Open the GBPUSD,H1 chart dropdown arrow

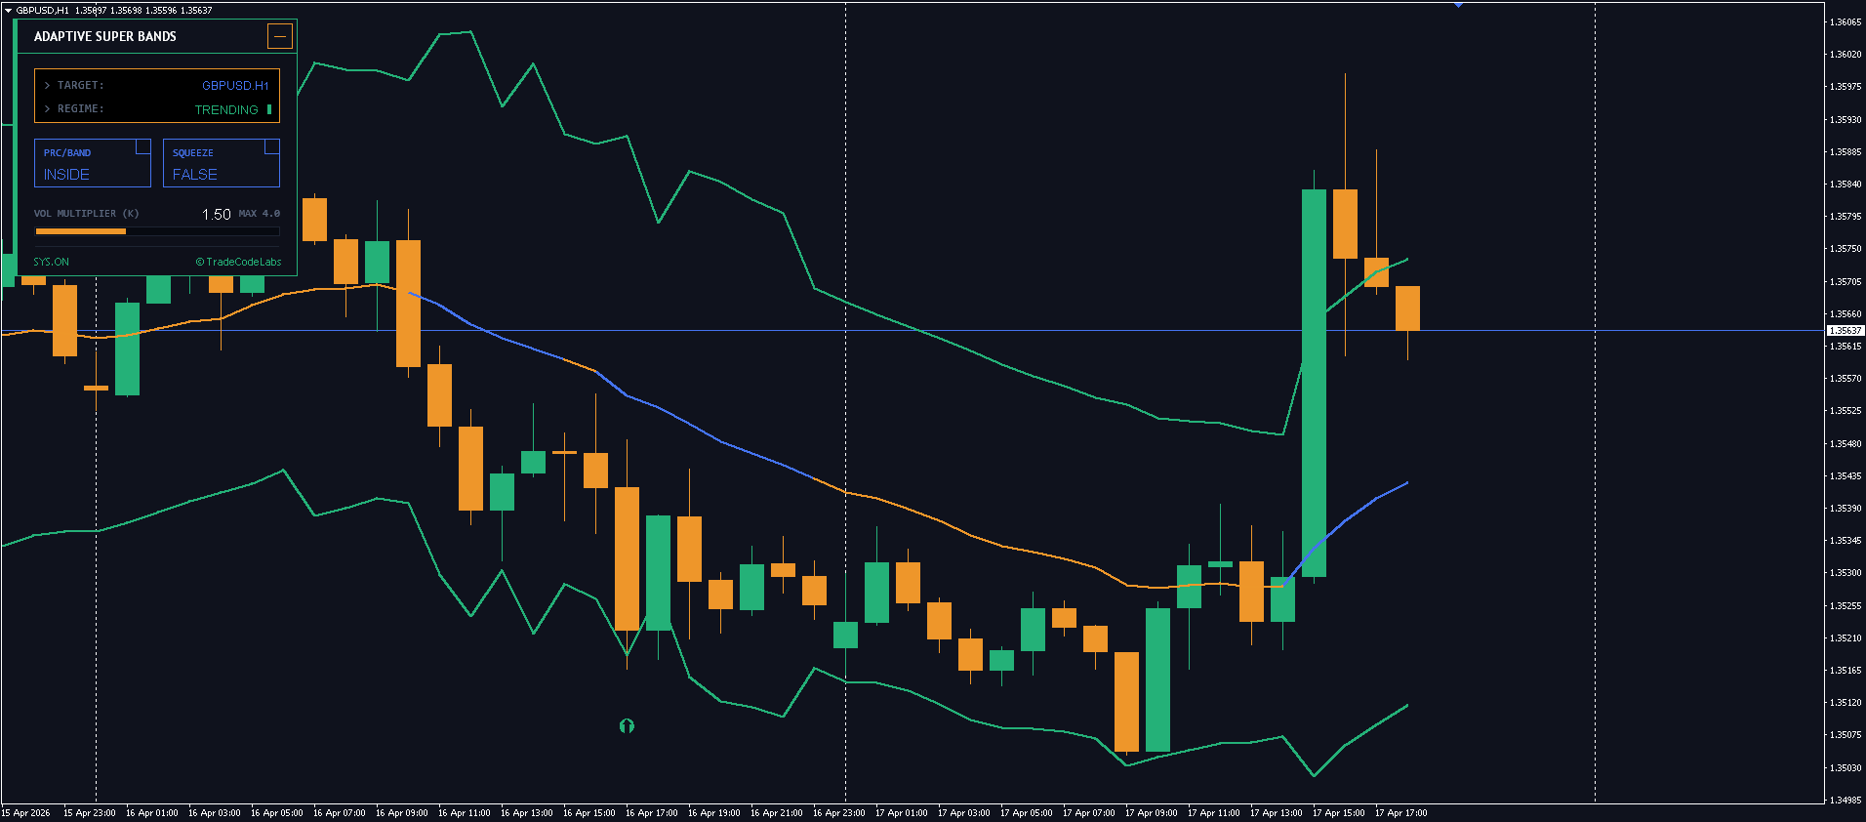[8, 10]
